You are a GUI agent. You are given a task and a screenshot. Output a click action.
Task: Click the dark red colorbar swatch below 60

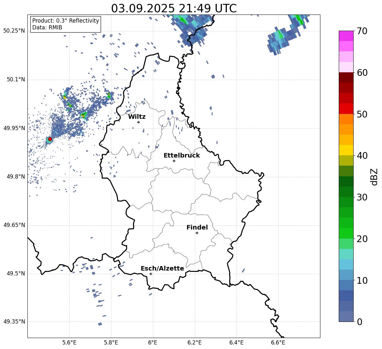[x=346, y=77]
